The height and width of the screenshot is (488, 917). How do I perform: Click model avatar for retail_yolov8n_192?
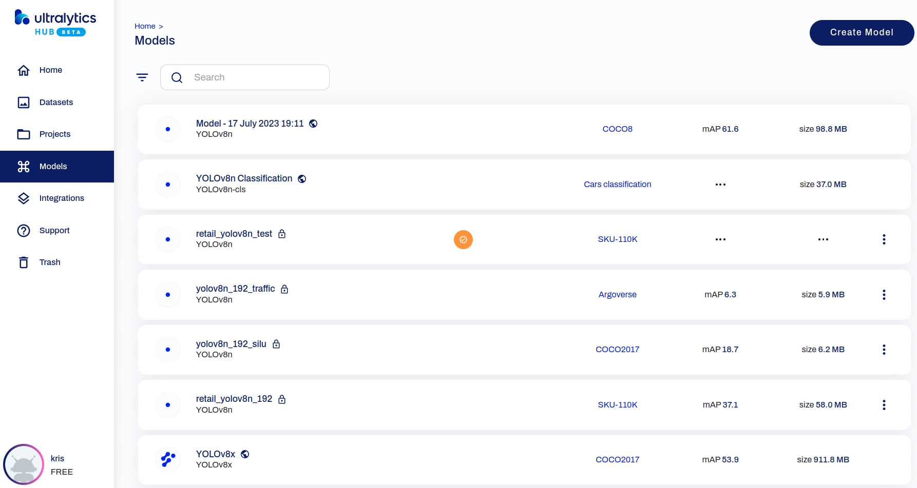pos(168,405)
